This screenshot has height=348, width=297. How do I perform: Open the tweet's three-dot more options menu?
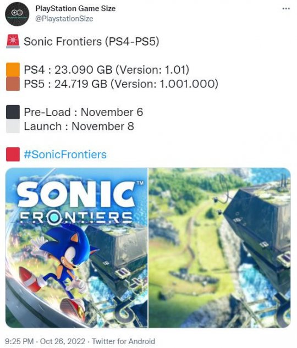286,9
